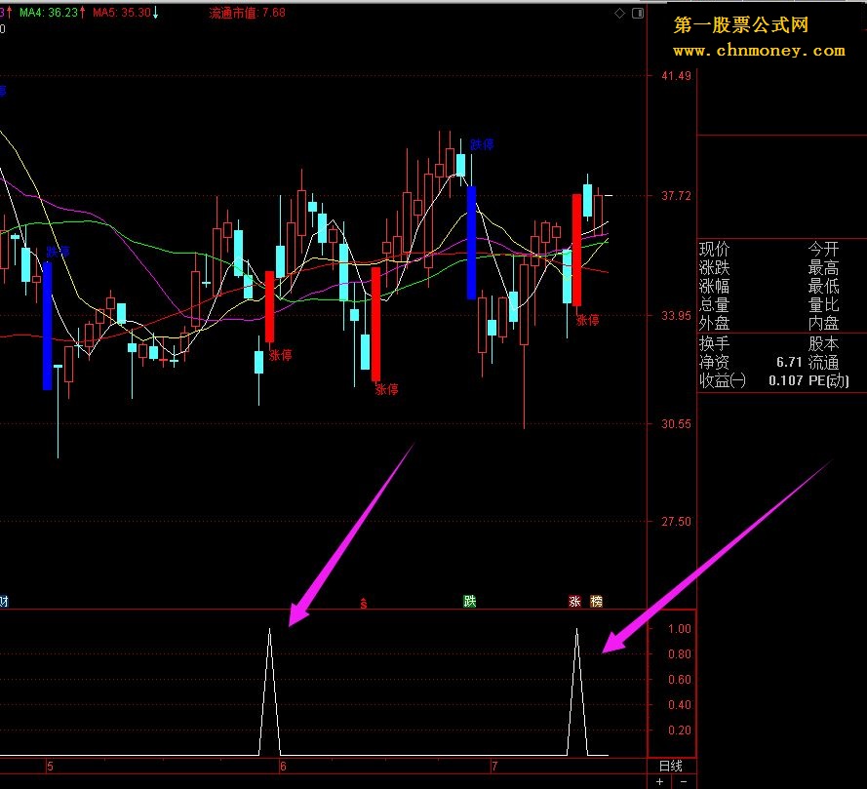This screenshot has width=867, height=789.
Task: Select month 7 on the date axis
Action: (494, 767)
